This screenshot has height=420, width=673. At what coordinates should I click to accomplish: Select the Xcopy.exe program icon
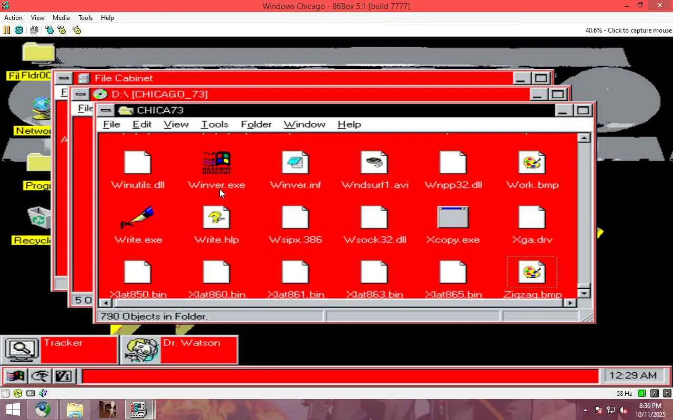click(453, 217)
